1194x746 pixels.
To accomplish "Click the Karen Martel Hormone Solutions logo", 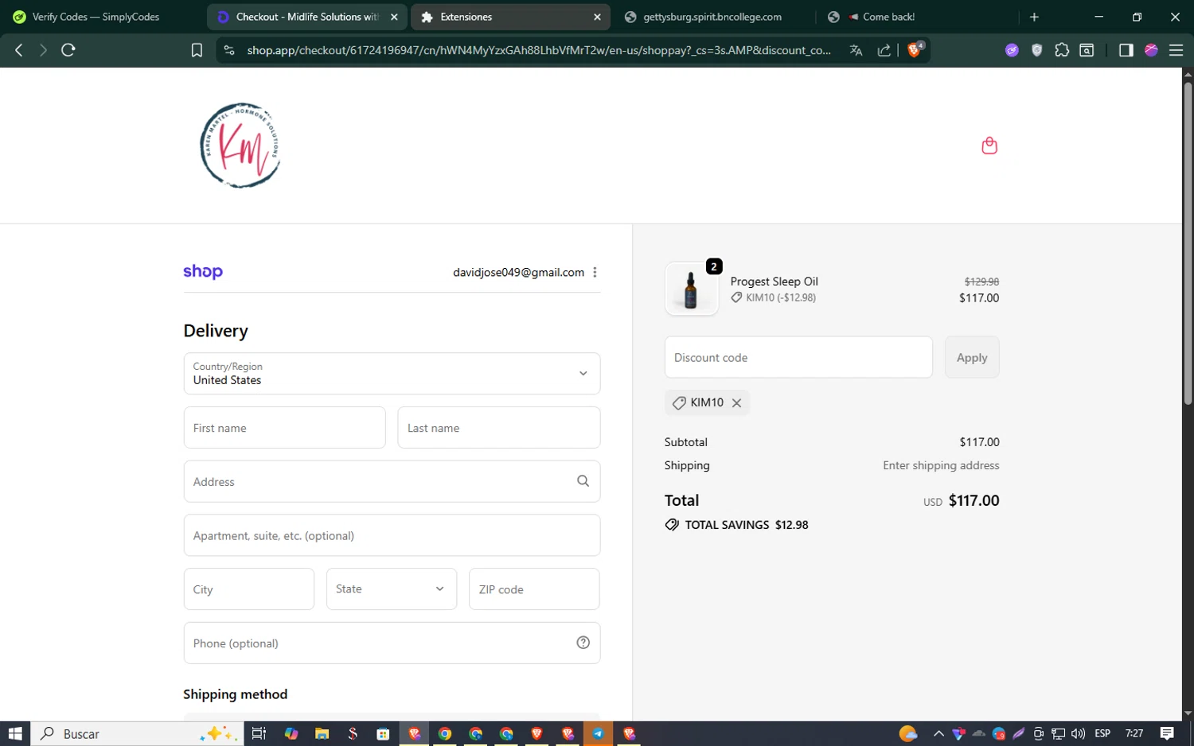I will (x=240, y=146).
